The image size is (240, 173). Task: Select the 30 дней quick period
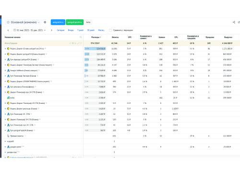(91, 30)
